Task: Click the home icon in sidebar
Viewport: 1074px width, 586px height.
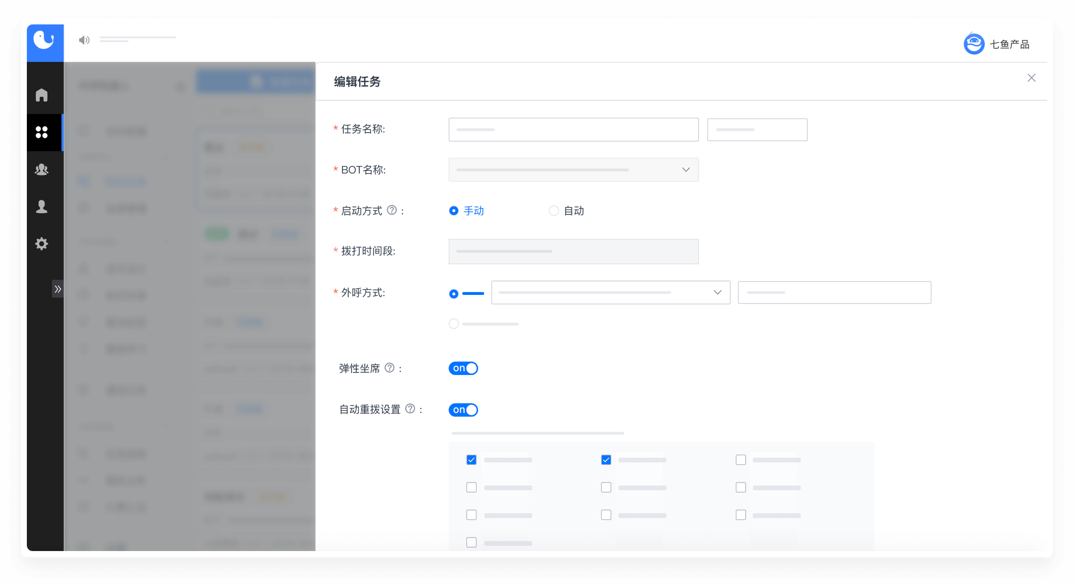Action: point(42,95)
